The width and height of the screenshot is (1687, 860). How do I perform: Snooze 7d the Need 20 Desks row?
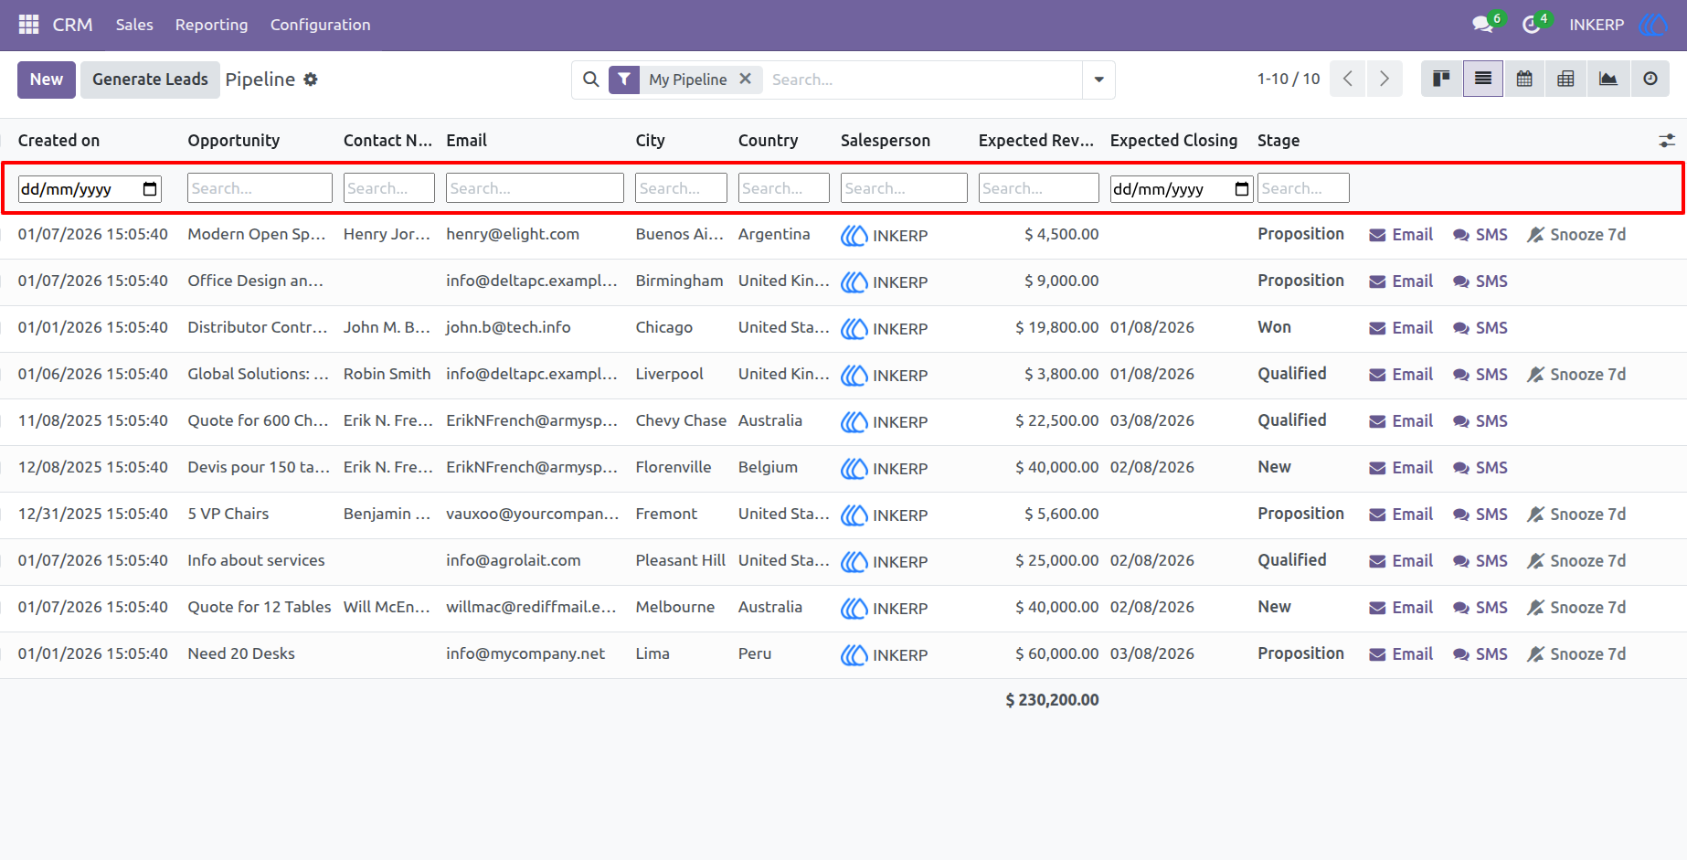[1576, 654]
